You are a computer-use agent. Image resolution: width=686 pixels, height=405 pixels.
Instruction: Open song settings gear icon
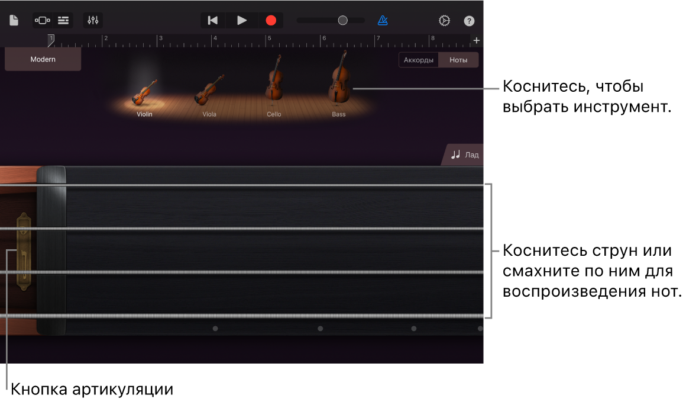pos(444,21)
